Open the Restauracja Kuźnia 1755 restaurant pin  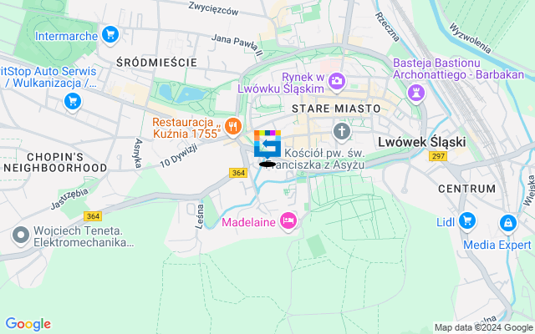233,127
